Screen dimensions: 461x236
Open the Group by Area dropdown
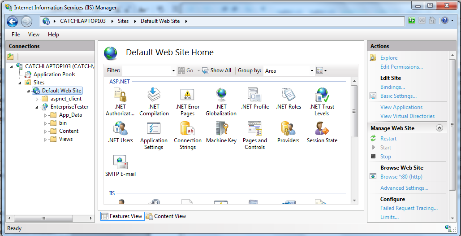[312, 71]
